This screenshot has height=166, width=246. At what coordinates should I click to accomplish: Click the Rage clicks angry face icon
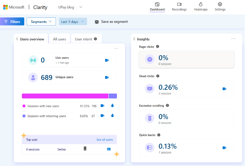coord(150,59)
